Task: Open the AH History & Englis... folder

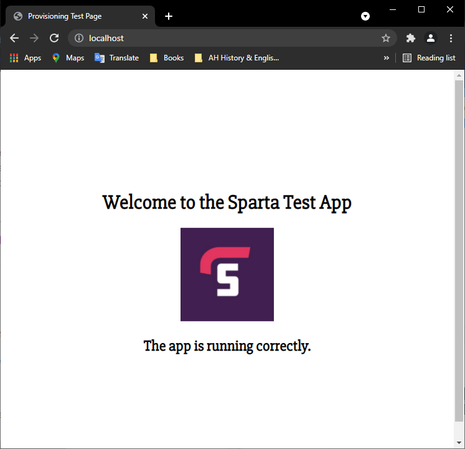Action: 237,58
